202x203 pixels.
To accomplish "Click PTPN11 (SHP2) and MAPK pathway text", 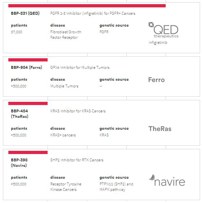I will click(x=116, y=187).
